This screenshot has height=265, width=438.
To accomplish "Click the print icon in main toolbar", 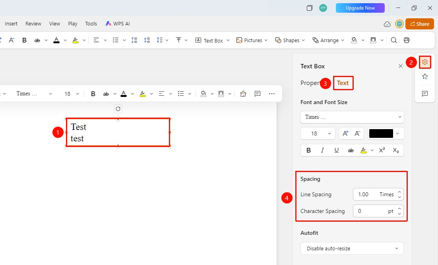I will click(x=407, y=40).
